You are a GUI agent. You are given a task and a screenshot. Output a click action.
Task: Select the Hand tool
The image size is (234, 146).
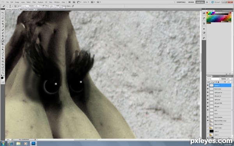[3, 70]
